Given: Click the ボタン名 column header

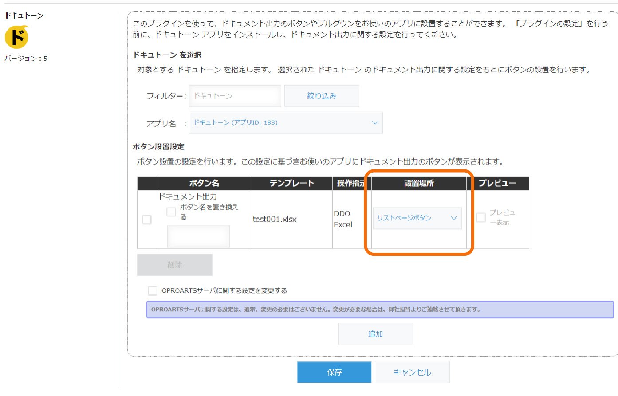Looking at the screenshot, I should click(204, 183).
